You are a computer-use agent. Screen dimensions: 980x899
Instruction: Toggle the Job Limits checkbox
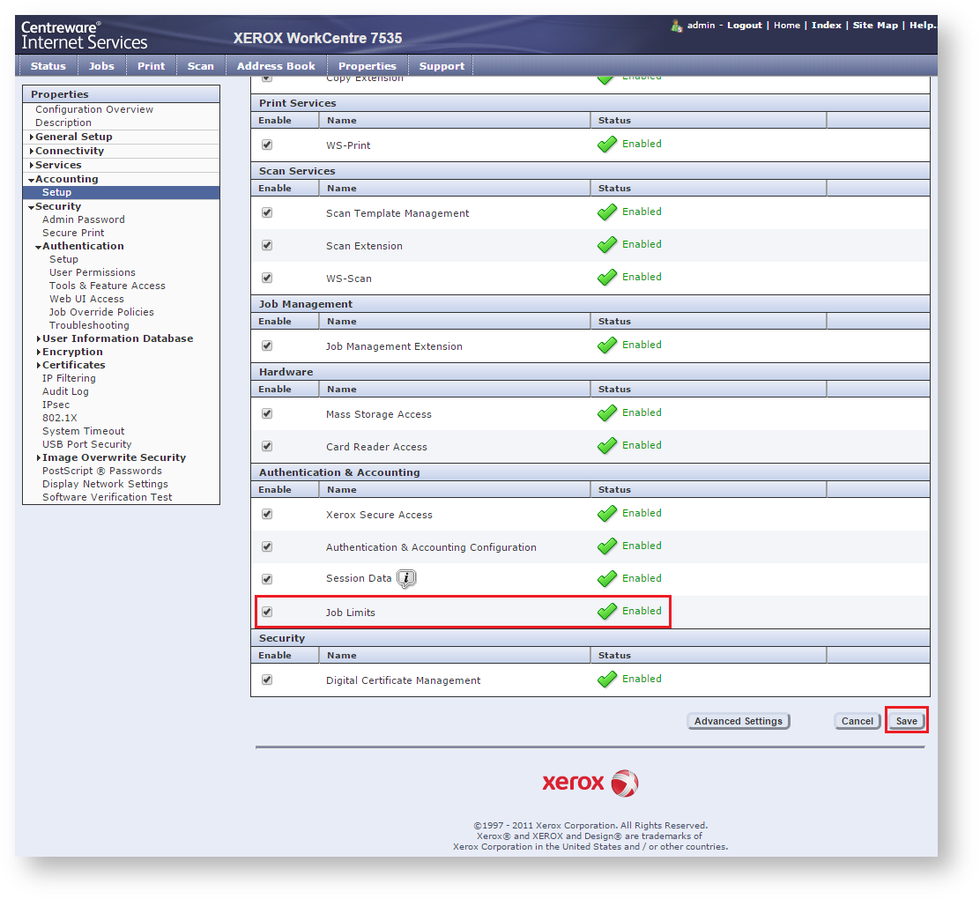coord(267,612)
